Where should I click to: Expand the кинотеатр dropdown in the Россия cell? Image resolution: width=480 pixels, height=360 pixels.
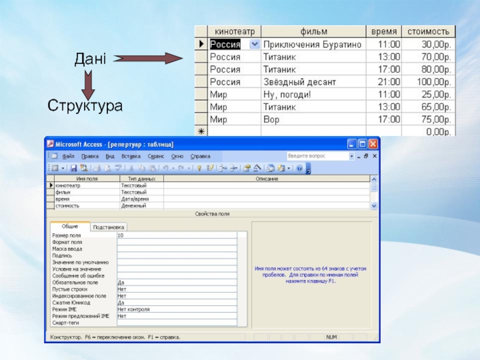pos(254,44)
